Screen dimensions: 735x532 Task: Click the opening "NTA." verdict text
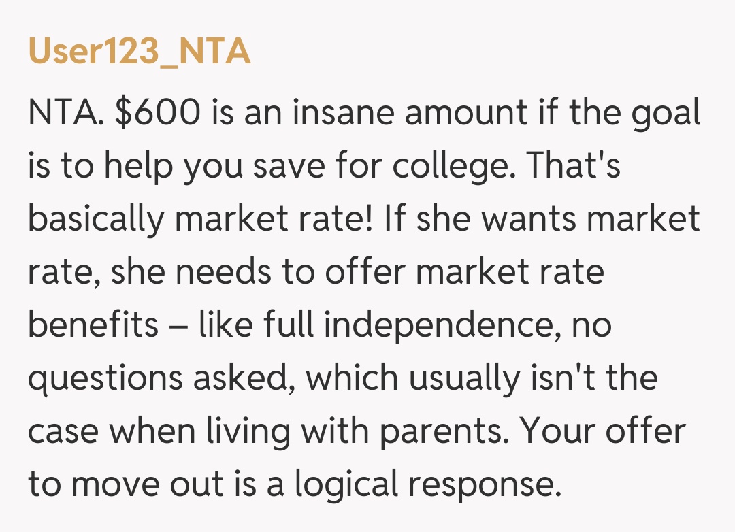pyautogui.click(x=65, y=112)
